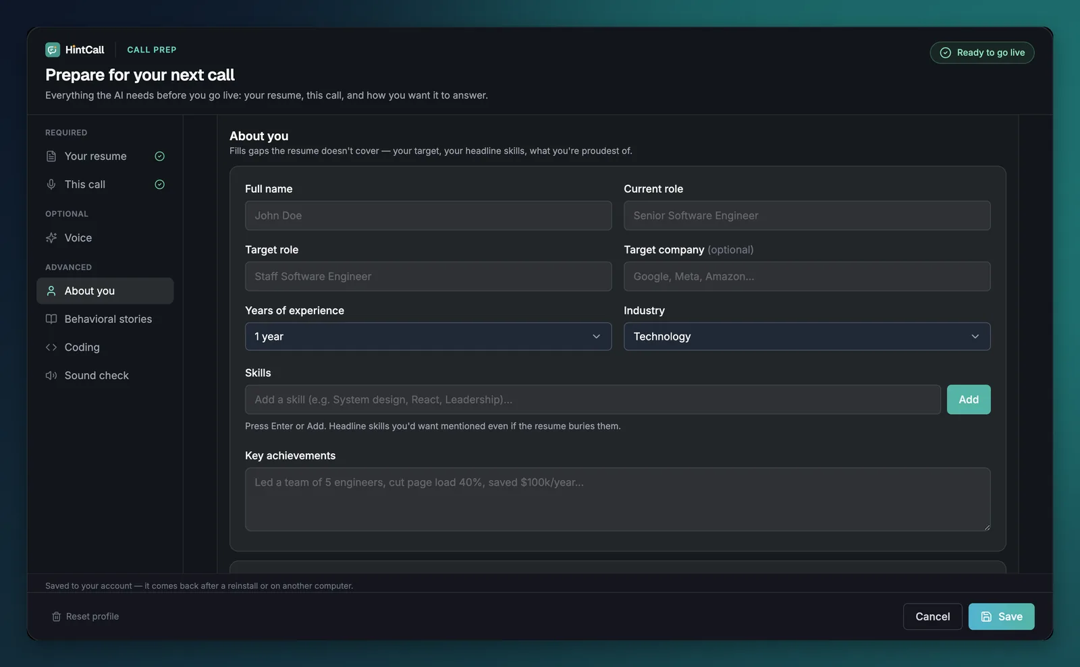Image resolution: width=1080 pixels, height=667 pixels.
Task: Click the Add a skill input
Action: 593,400
